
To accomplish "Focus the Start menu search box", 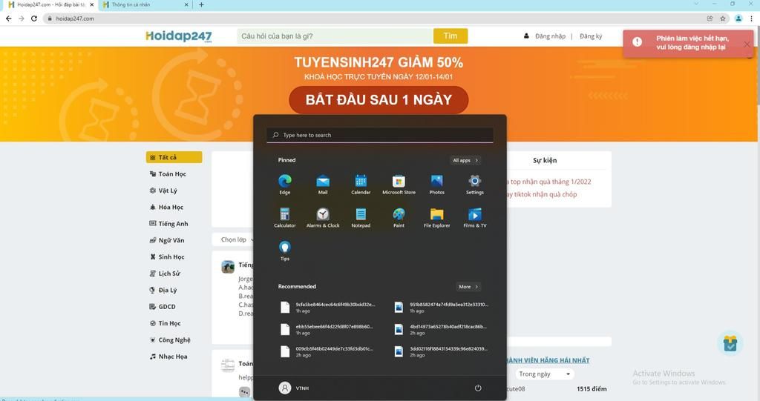I will click(380, 135).
